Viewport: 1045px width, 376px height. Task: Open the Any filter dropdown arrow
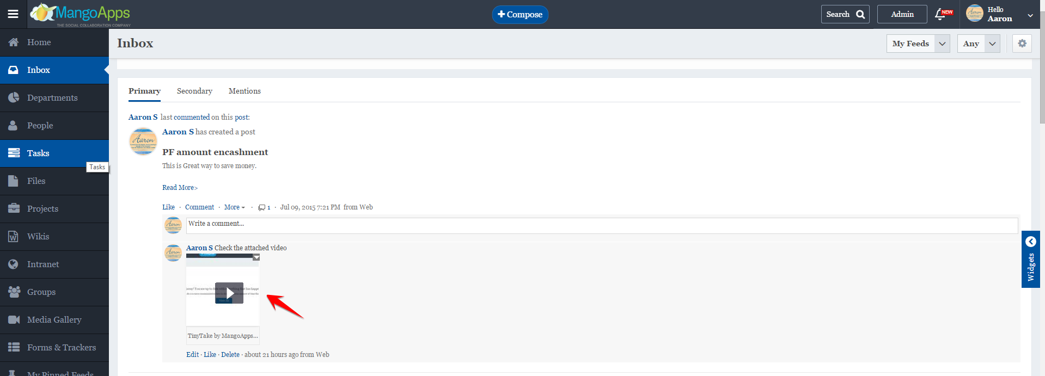tap(992, 44)
